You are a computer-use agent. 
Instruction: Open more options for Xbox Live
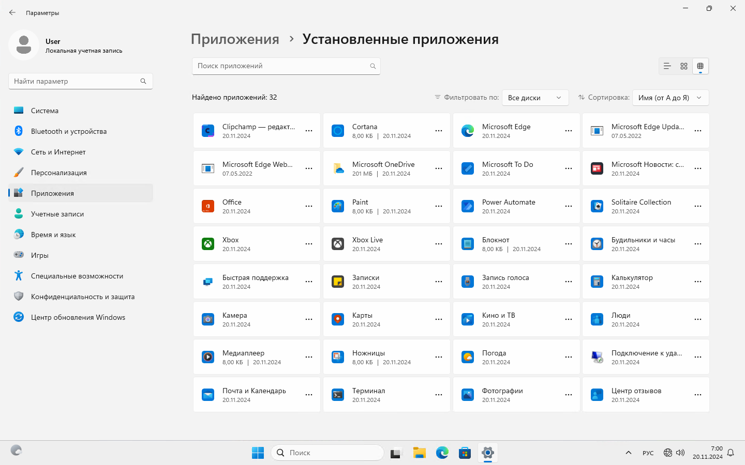439,244
